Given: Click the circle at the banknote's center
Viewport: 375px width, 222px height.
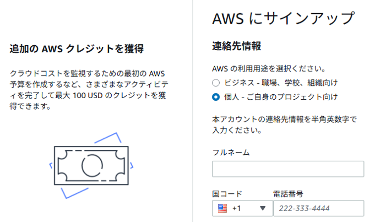Looking at the screenshot, I should coord(89,164).
